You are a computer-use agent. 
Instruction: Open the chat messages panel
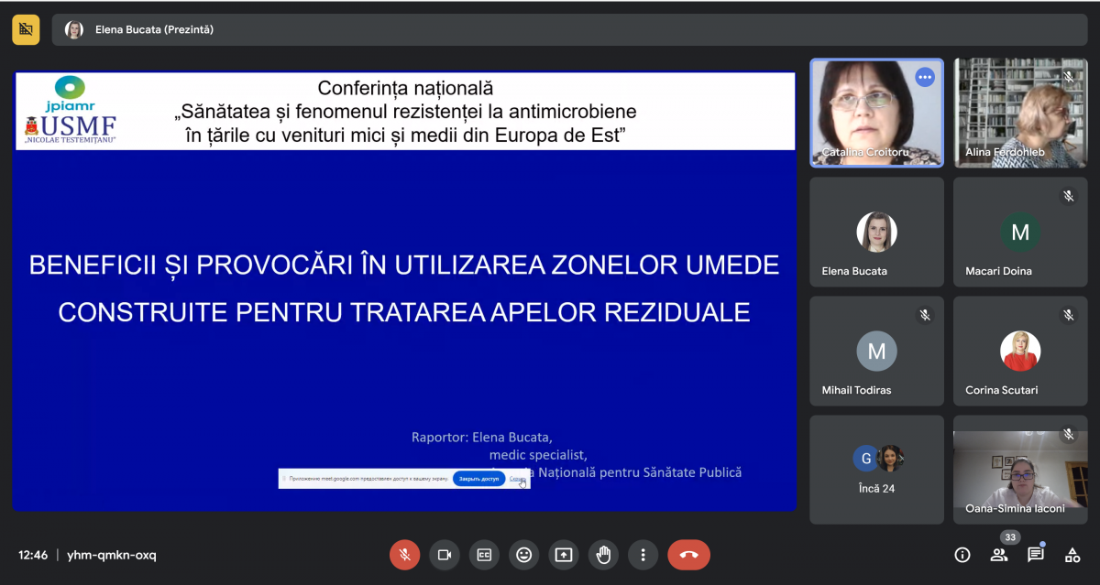tap(1035, 555)
